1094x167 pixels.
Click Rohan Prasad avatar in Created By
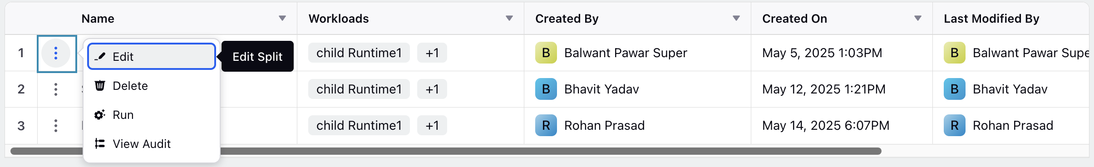[546, 125]
